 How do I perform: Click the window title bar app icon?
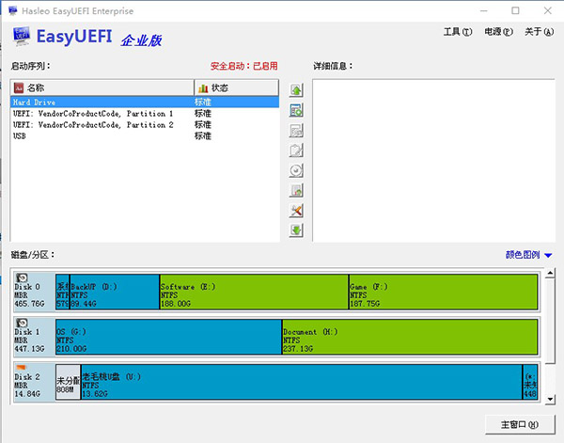(x=12, y=10)
